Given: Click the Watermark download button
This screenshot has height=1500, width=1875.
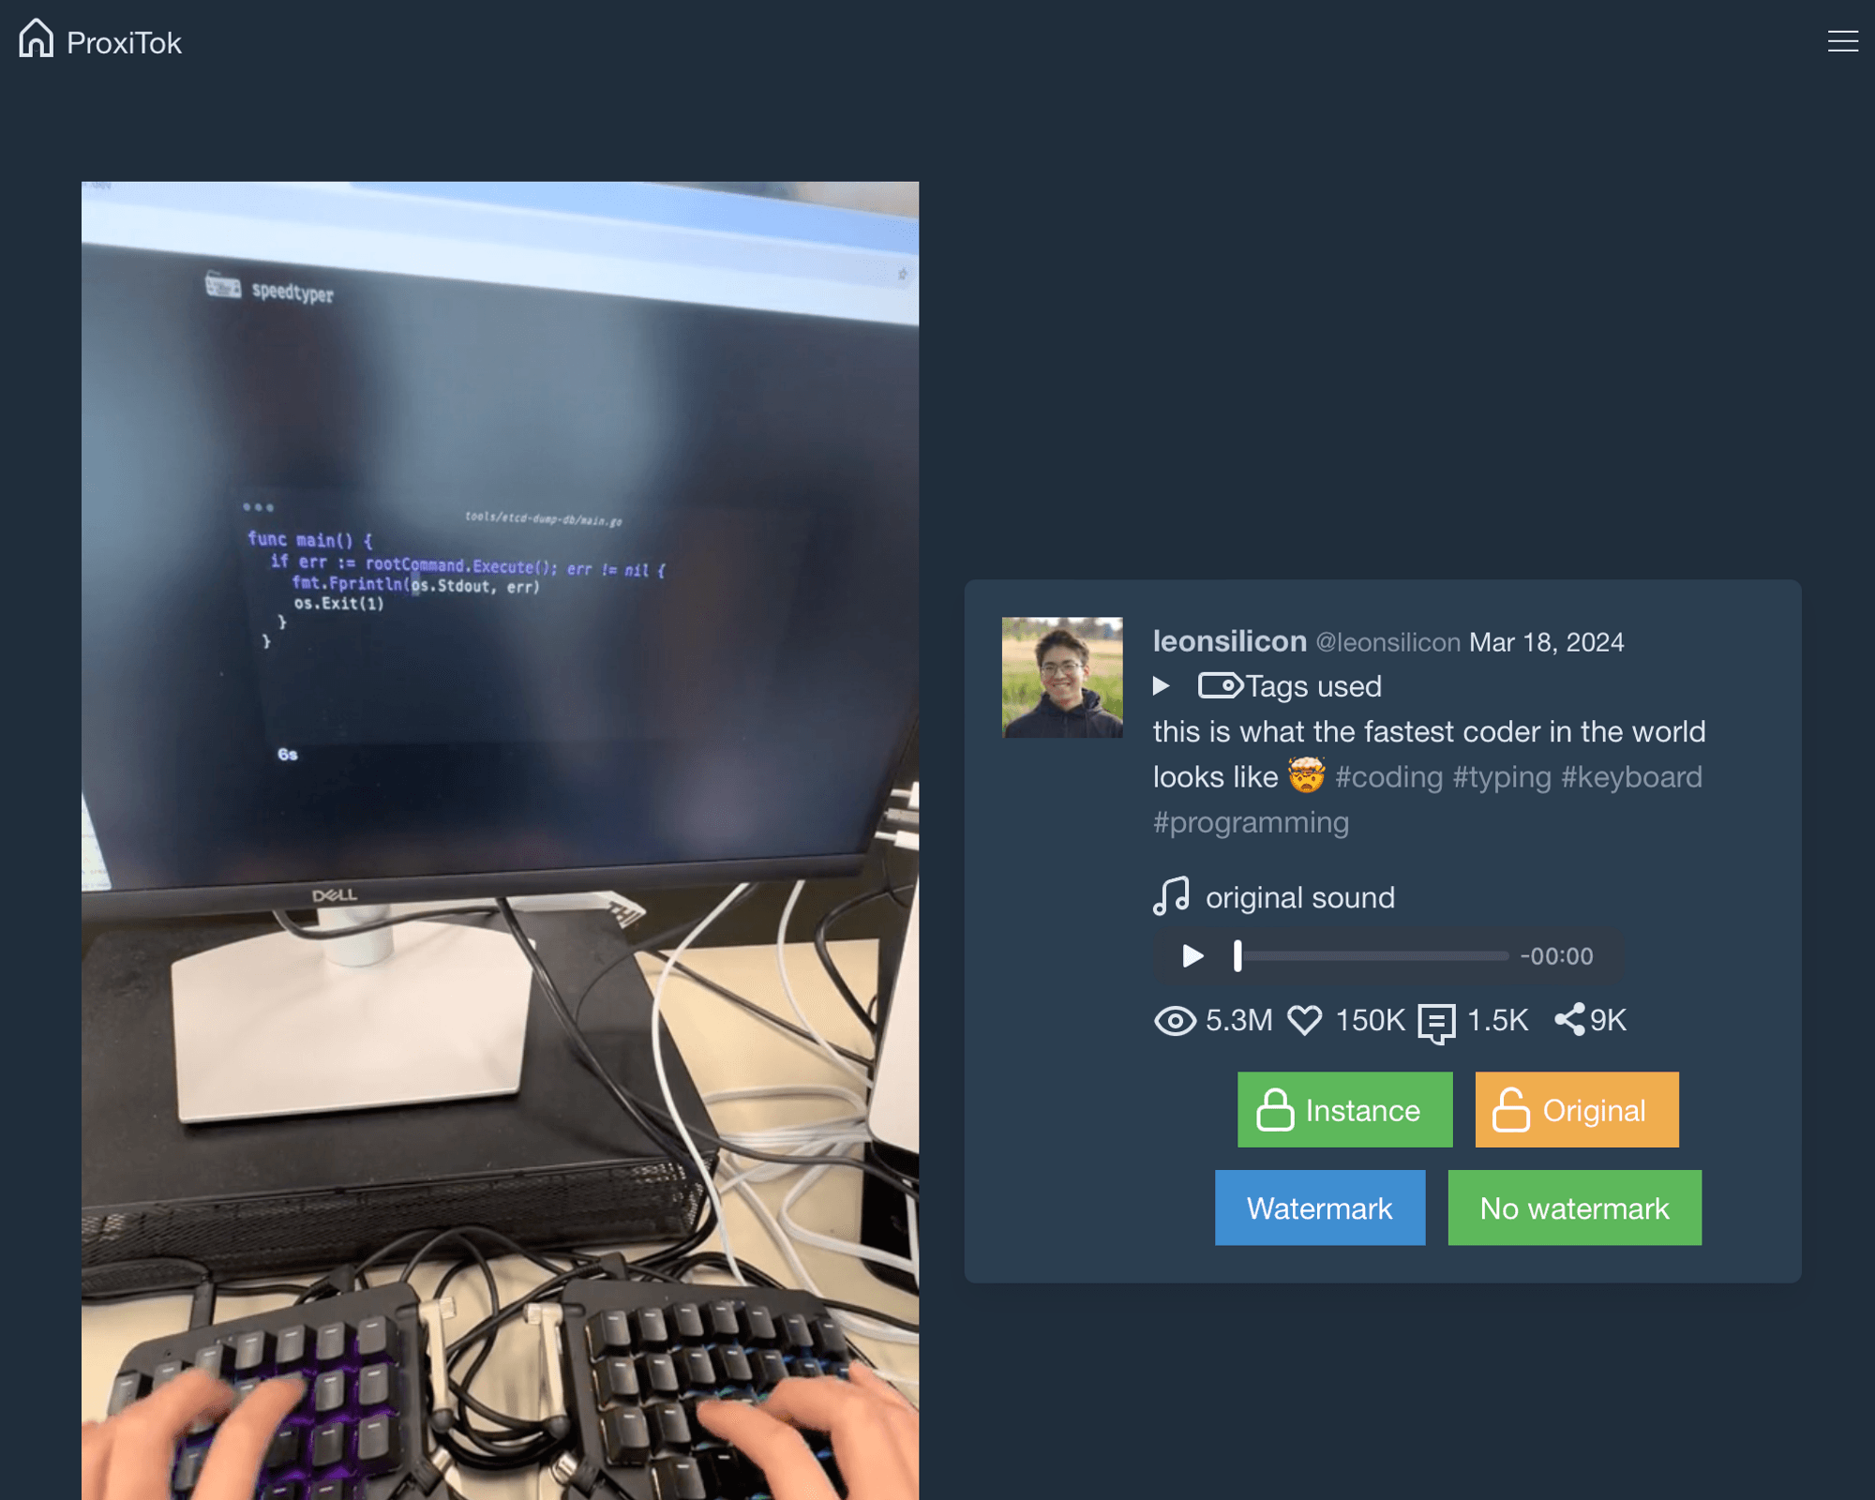Looking at the screenshot, I should tap(1318, 1207).
